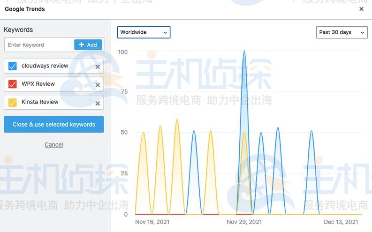Viewport: 372px width, 232px height.
Task: Click the tallest blue peak at 100
Action: [244, 51]
